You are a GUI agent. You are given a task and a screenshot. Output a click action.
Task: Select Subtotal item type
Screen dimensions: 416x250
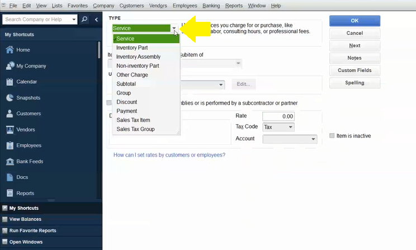click(x=146, y=84)
